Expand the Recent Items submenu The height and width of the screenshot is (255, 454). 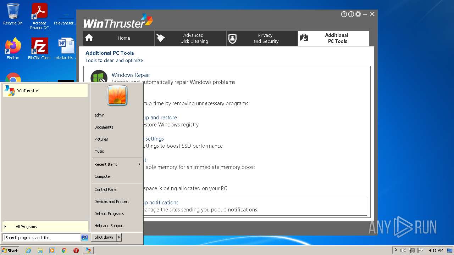tap(117, 164)
